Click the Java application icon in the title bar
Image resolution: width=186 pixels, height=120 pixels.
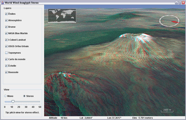pos(2,2)
